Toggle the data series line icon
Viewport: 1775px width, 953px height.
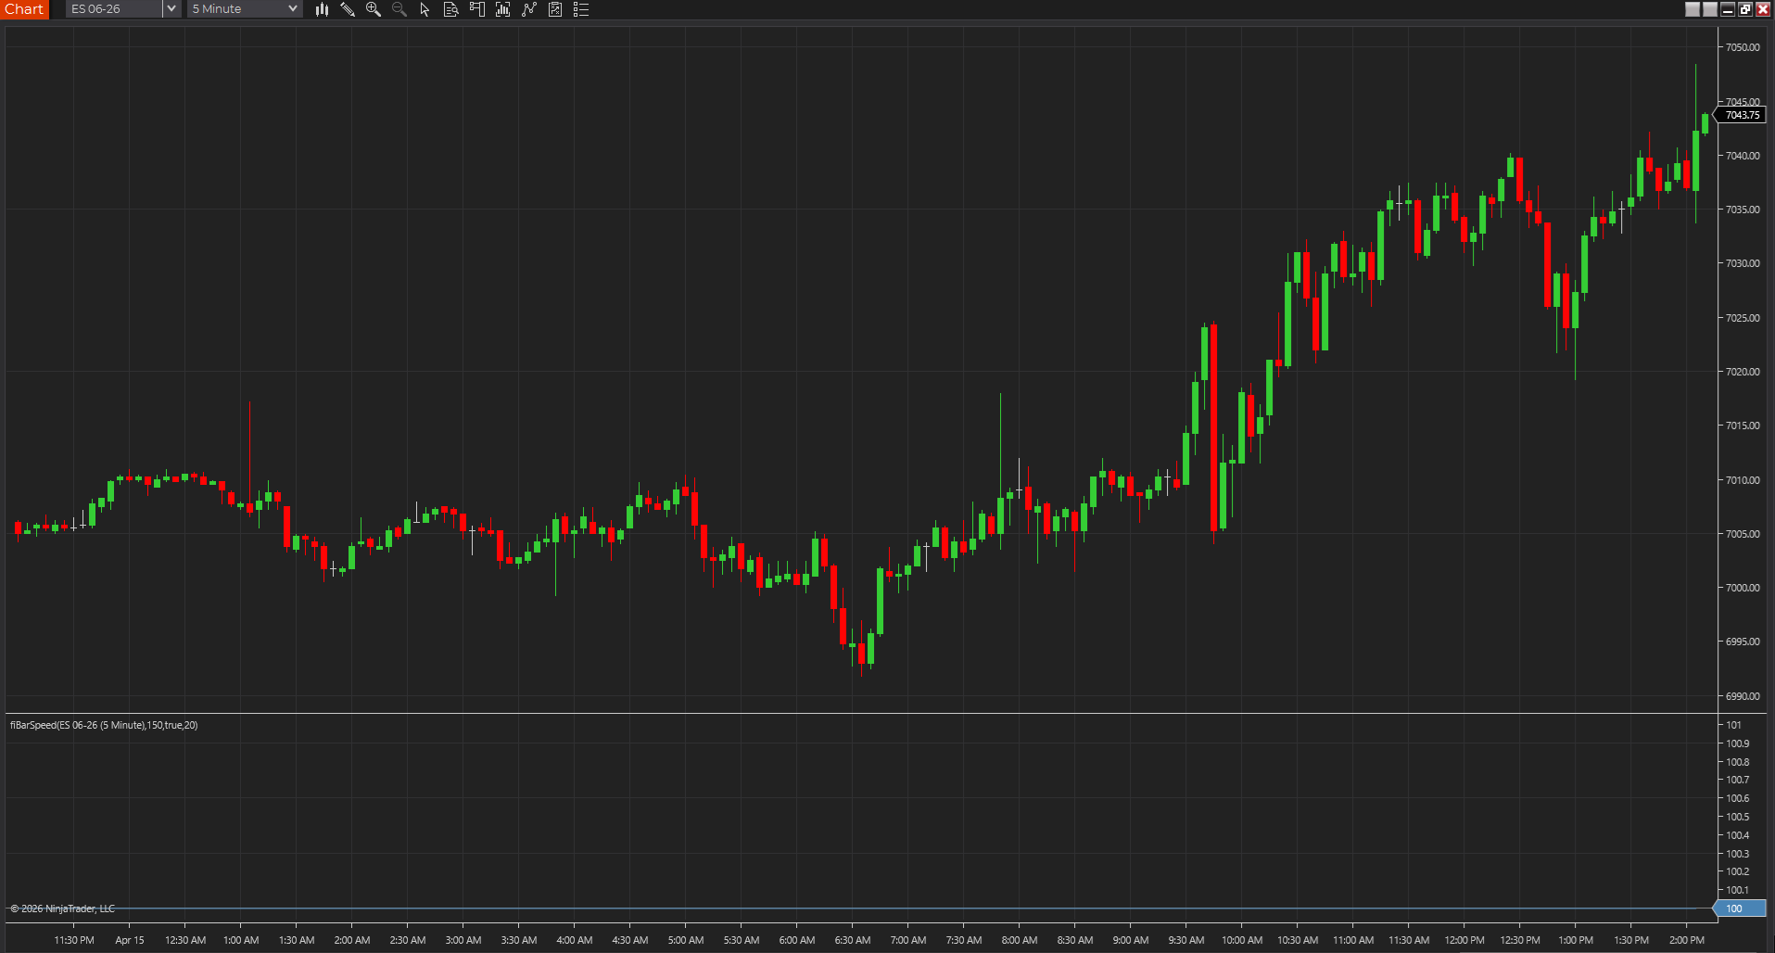(528, 9)
